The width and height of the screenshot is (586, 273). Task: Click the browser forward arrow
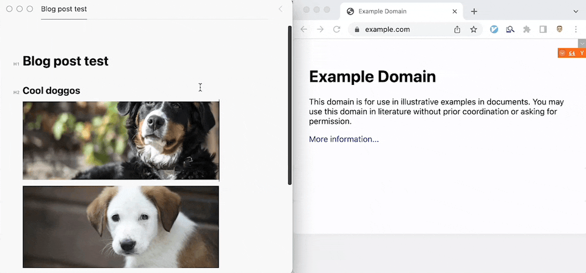[x=320, y=29]
